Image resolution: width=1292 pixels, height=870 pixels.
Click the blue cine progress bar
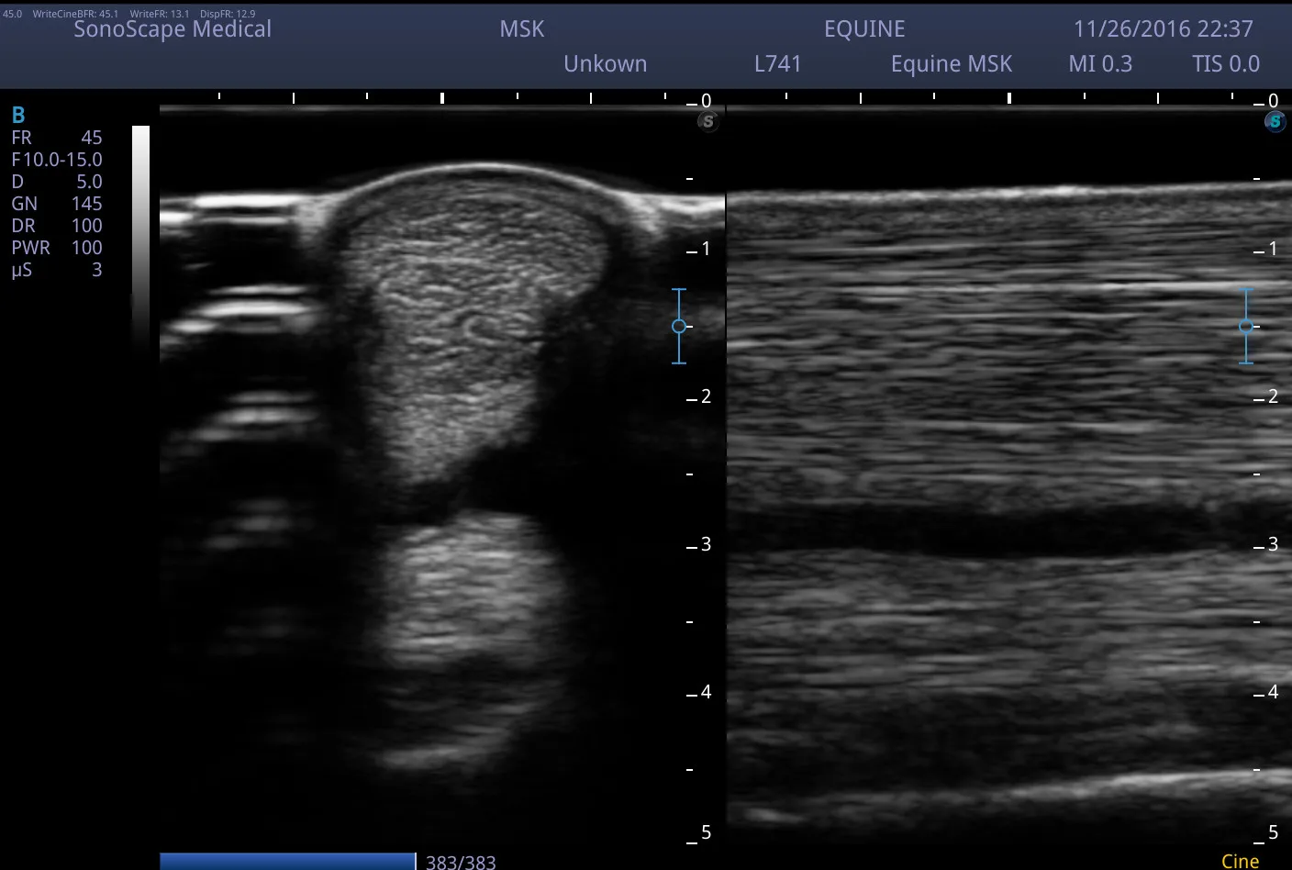(287, 861)
